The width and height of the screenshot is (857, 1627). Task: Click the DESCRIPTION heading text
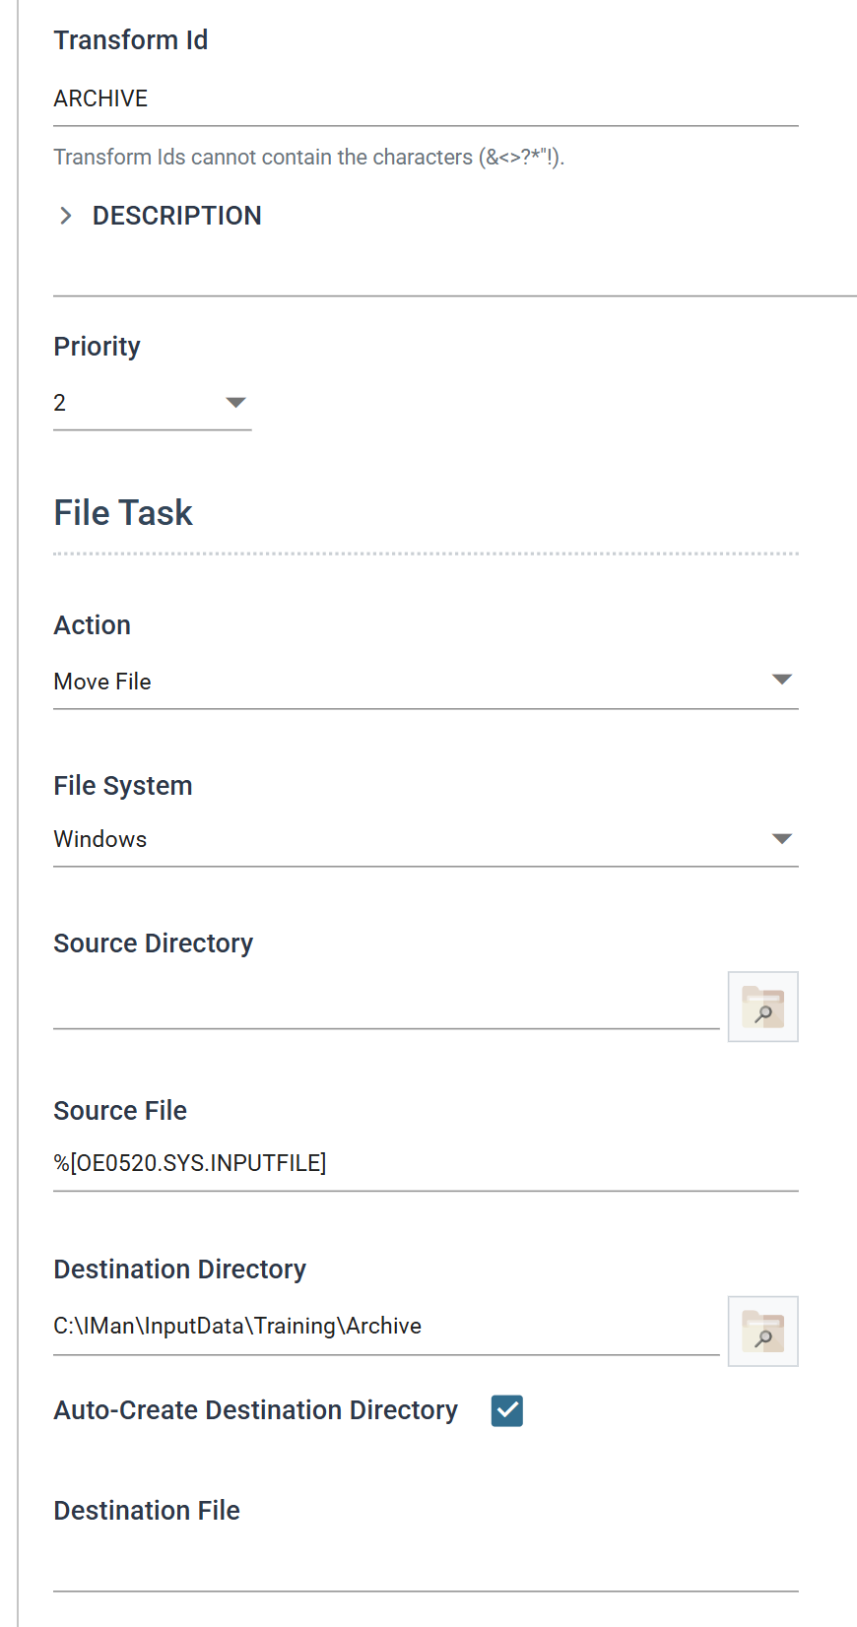pos(177,216)
